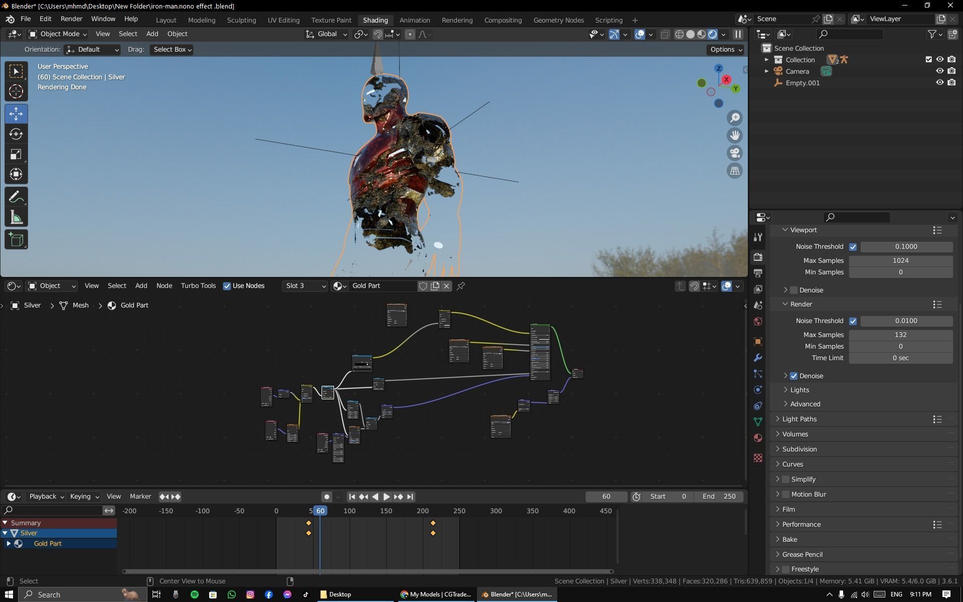The height and width of the screenshot is (602, 963).
Task: Select the Rotate tool in viewport toolbar
Action: 16,134
